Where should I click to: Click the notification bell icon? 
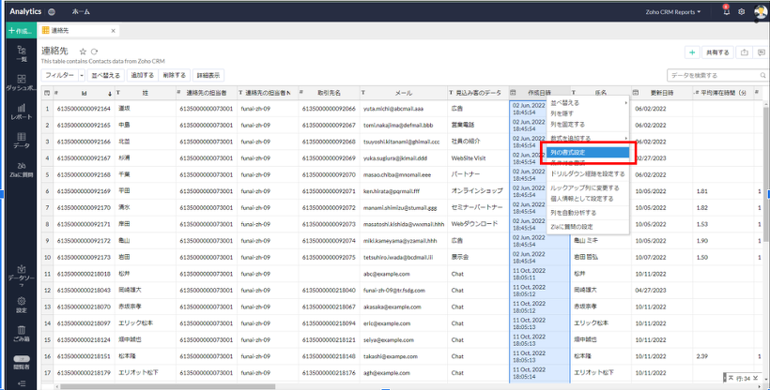pos(726,12)
